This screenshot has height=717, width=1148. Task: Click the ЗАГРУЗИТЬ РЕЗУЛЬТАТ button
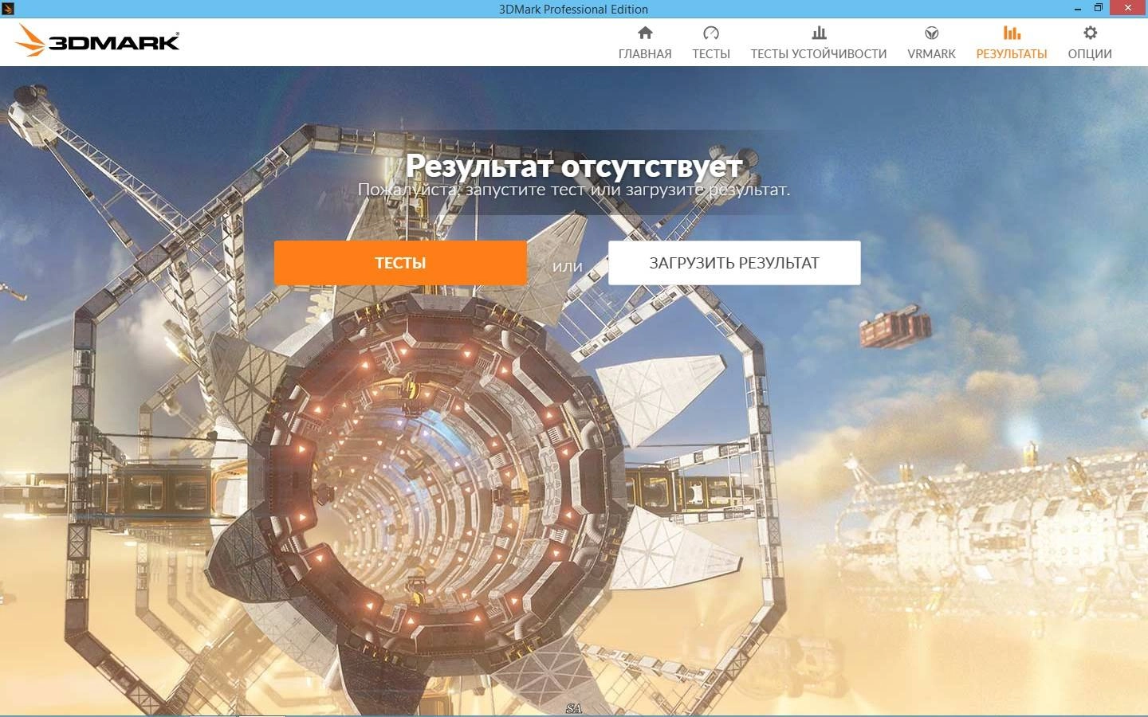(734, 263)
